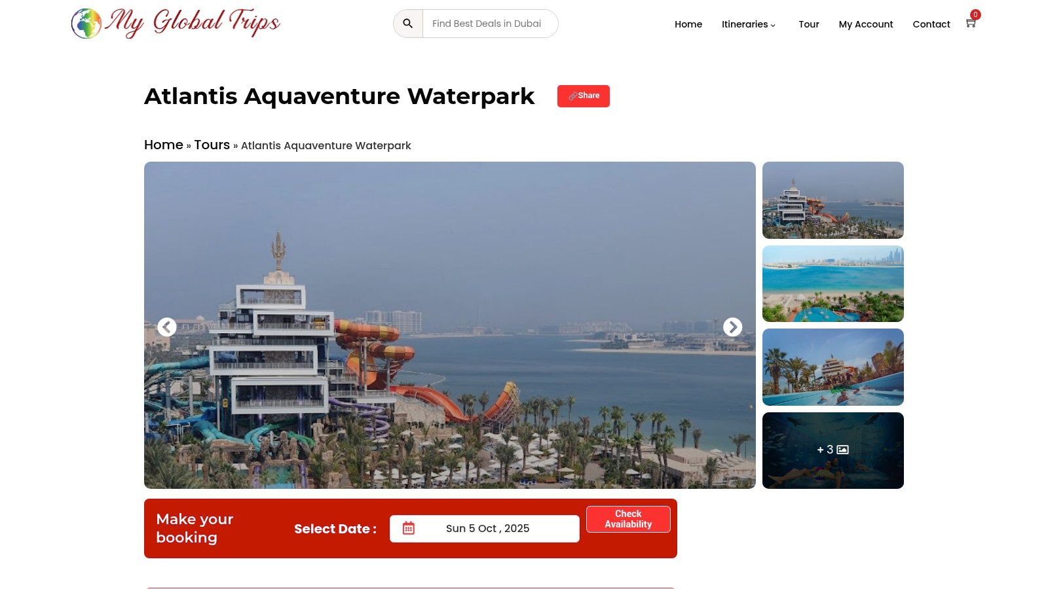Select the water slide riders thumbnail

tap(833, 367)
